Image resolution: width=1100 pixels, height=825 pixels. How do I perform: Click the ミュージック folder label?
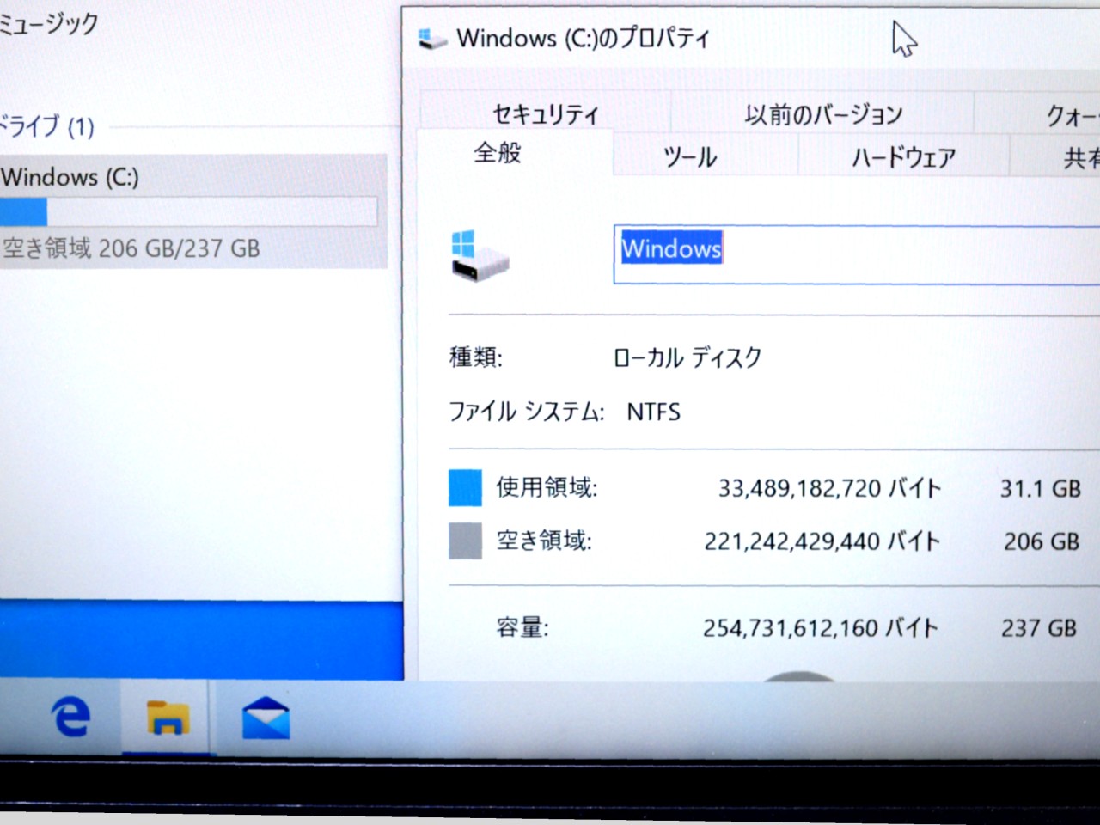47,23
